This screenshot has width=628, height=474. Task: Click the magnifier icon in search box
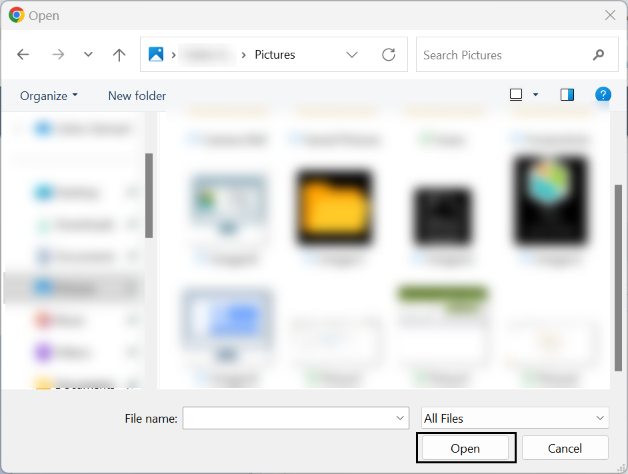598,55
